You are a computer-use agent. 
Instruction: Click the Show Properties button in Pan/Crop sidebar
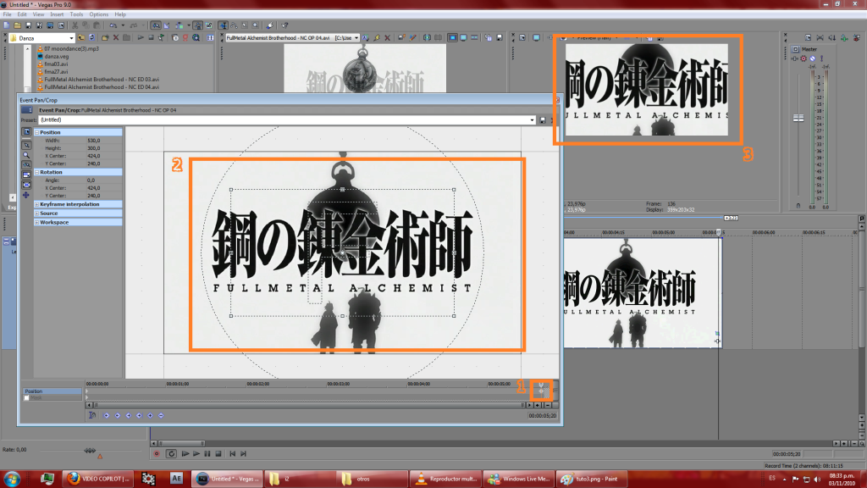[x=26, y=132]
